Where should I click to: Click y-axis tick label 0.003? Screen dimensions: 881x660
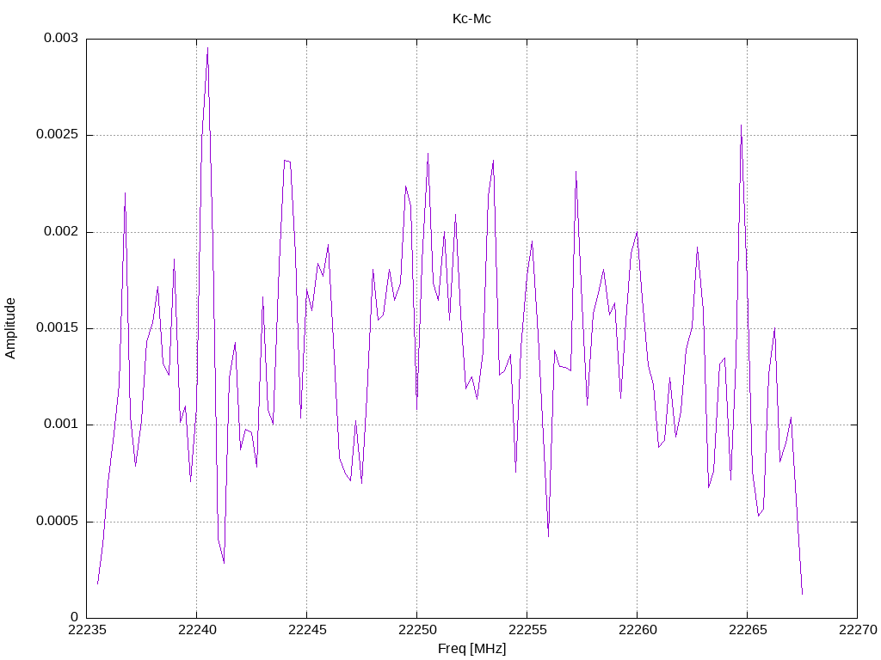(61, 38)
